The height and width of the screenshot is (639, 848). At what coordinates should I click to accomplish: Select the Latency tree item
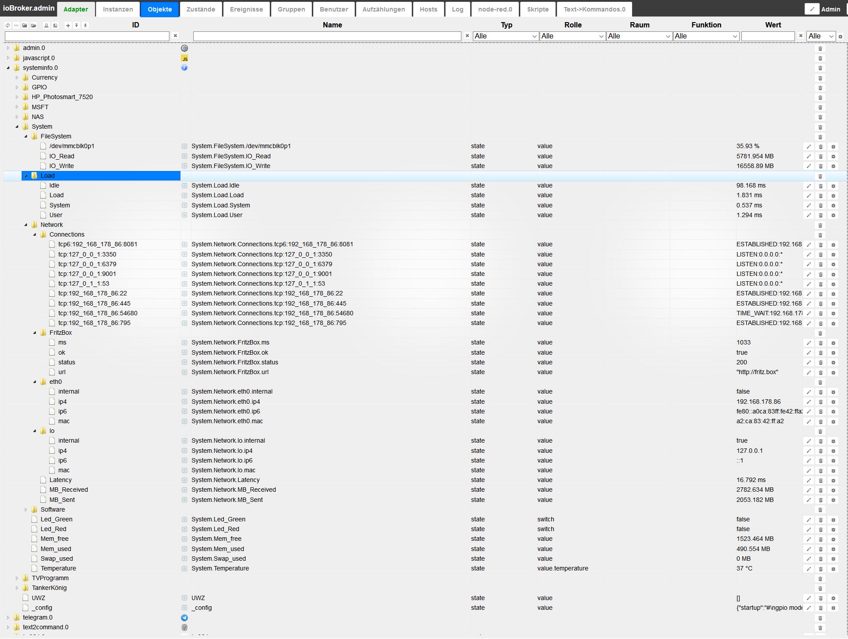[x=61, y=480]
